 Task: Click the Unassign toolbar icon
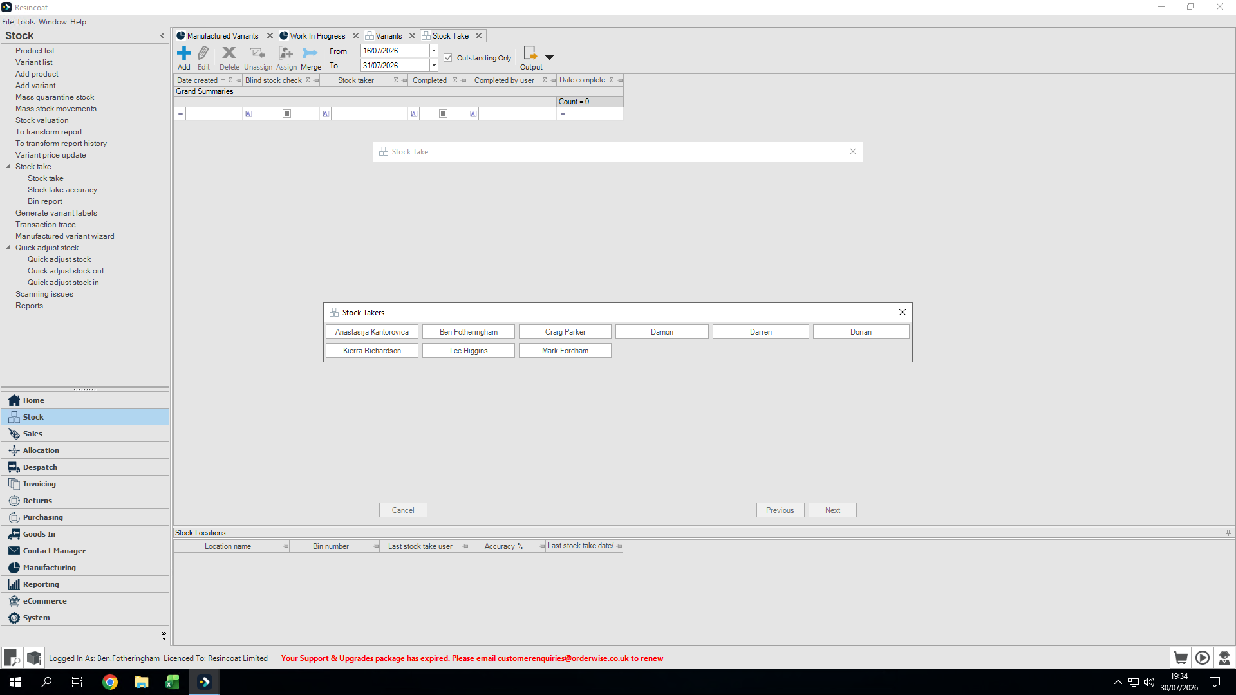point(257,53)
